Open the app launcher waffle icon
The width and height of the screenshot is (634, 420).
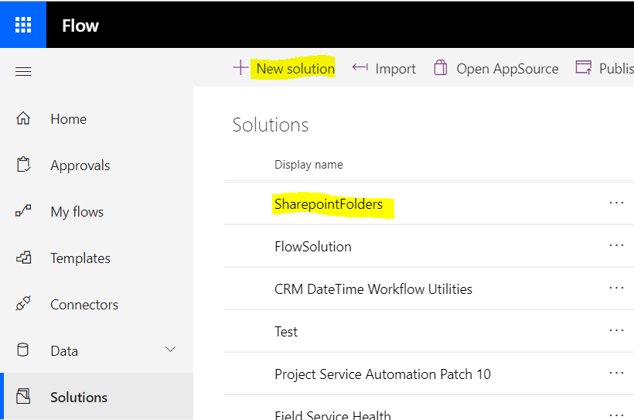(23, 25)
